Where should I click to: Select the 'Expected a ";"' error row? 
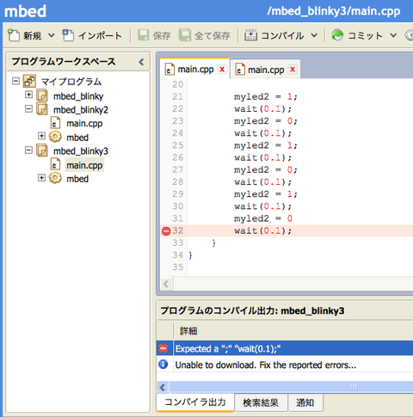coord(285,348)
